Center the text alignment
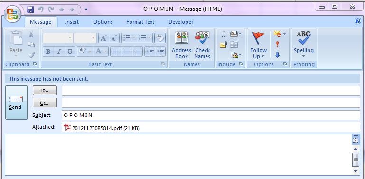 (x=126, y=52)
